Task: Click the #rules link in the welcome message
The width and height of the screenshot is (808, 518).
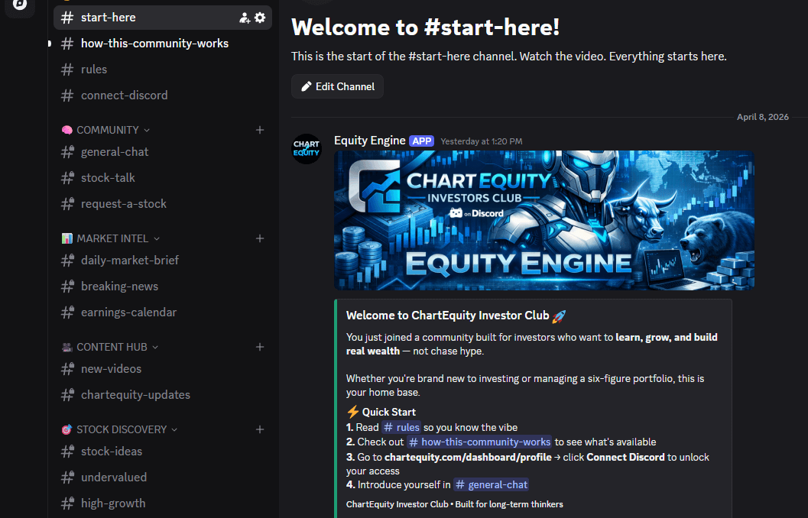Action: (401, 427)
